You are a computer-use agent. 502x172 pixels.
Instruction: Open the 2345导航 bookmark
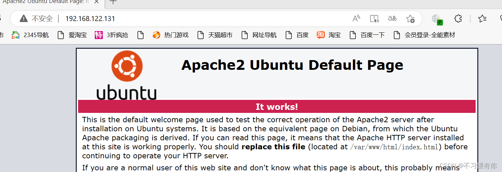30,35
